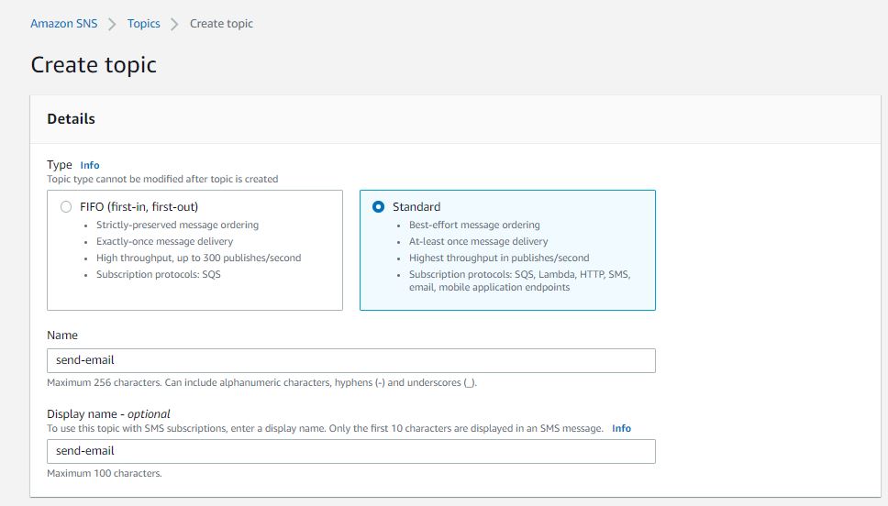
Task: Select the Standard topic type radio button
Action: click(379, 207)
